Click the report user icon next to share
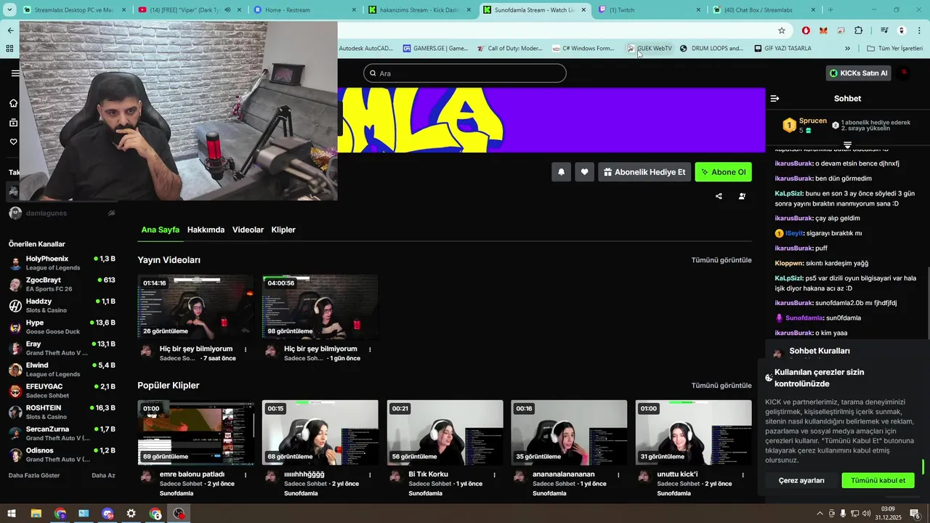Viewport: 930px width, 523px height. (x=742, y=196)
